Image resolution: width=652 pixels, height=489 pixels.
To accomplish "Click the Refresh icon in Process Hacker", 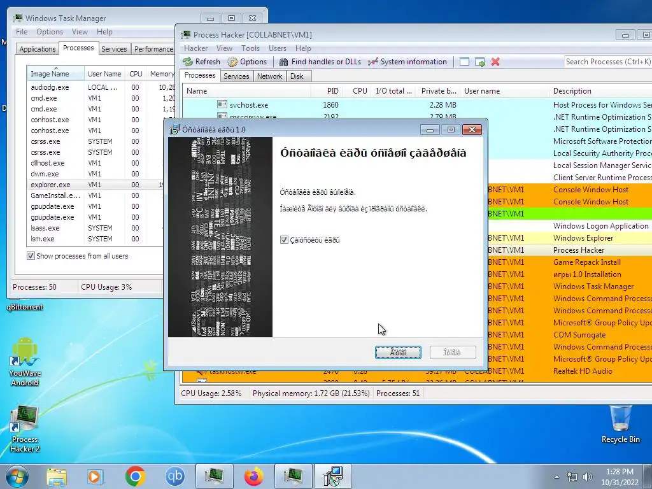I will (x=188, y=62).
